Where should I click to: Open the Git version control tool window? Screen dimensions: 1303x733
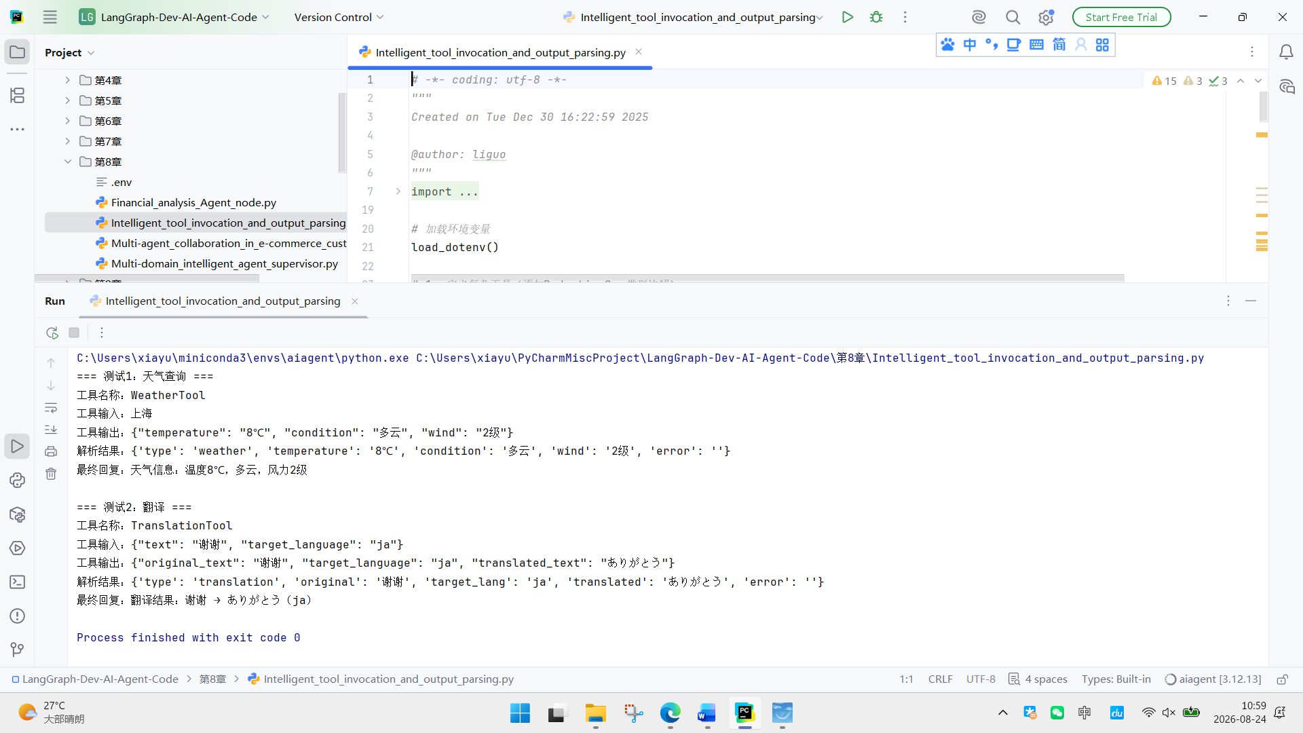[x=18, y=650]
